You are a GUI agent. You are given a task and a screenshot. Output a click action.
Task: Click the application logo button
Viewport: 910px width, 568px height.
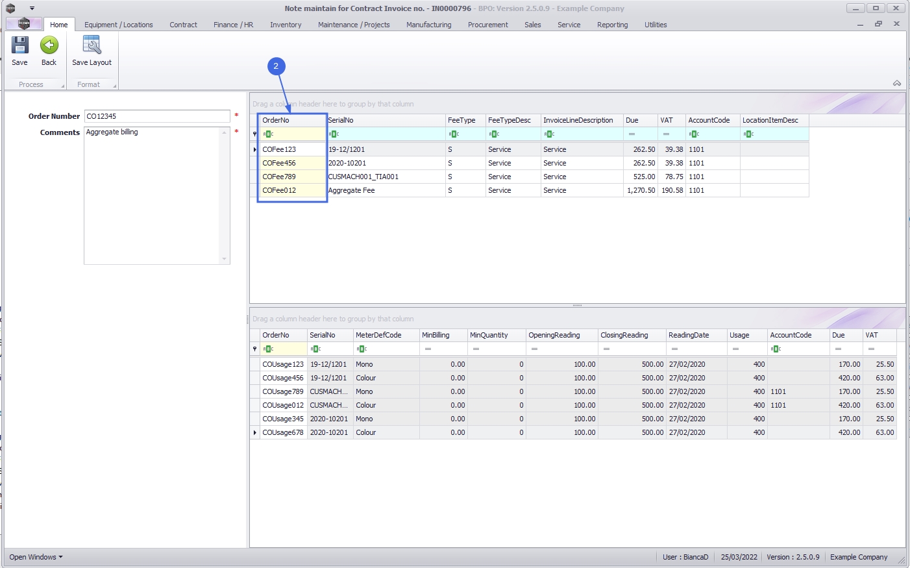[x=24, y=24]
